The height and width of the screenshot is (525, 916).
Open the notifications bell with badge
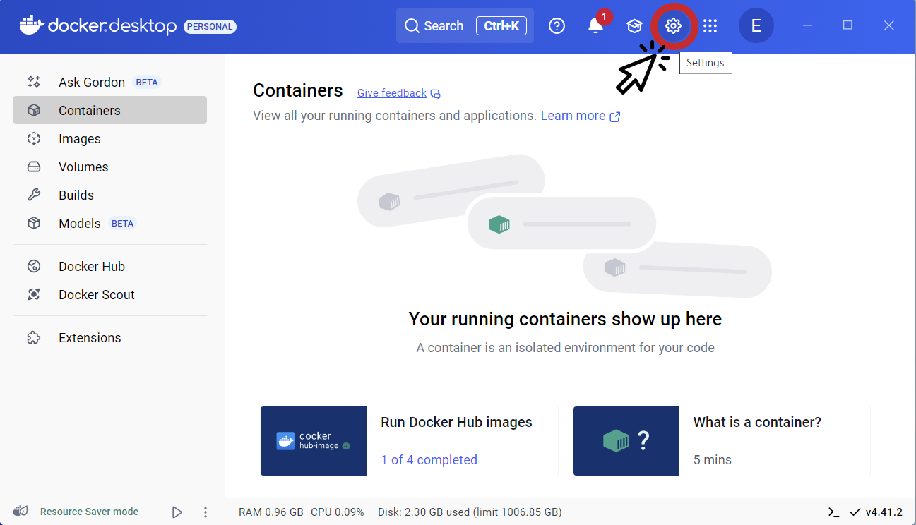click(x=596, y=25)
